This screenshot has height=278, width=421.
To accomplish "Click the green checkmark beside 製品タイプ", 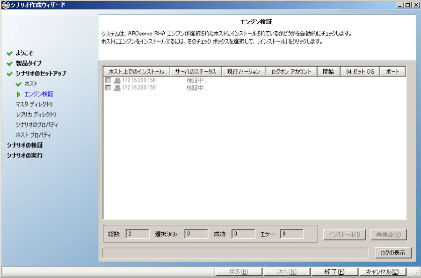I will [10, 63].
